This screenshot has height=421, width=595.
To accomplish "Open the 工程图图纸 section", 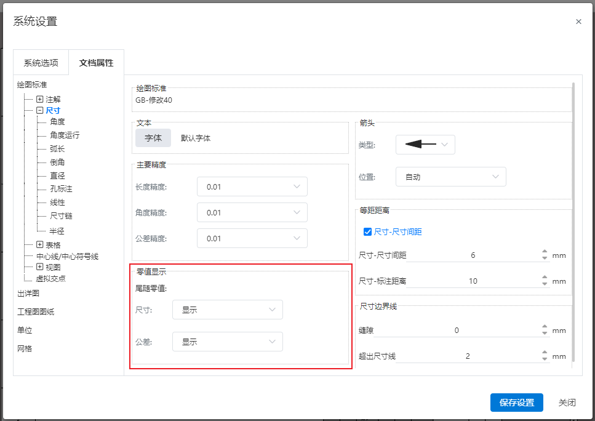I will [36, 311].
